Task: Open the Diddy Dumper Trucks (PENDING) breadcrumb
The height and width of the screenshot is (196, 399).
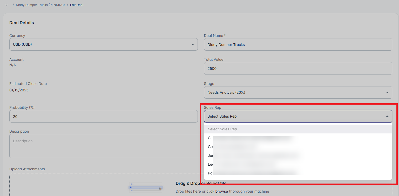Action: (x=40, y=5)
